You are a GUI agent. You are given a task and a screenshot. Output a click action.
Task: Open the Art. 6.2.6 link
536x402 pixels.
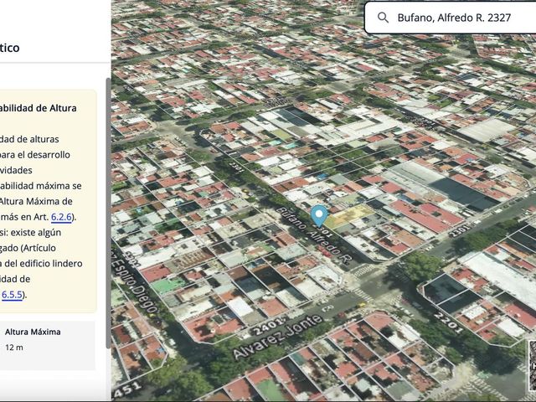(x=61, y=217)
